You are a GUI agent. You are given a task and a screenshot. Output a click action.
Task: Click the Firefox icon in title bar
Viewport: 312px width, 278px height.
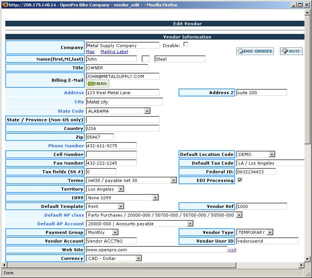click(x=5, y=5)
